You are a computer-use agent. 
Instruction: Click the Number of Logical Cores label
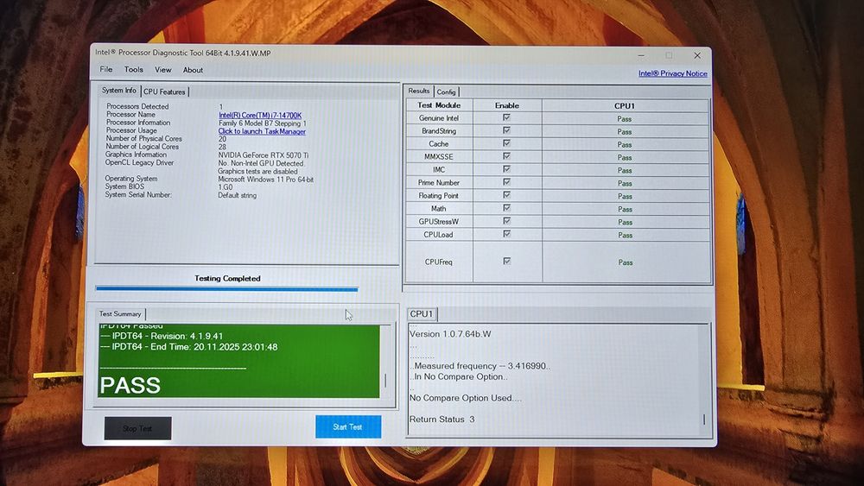click(x=143, y=147)
